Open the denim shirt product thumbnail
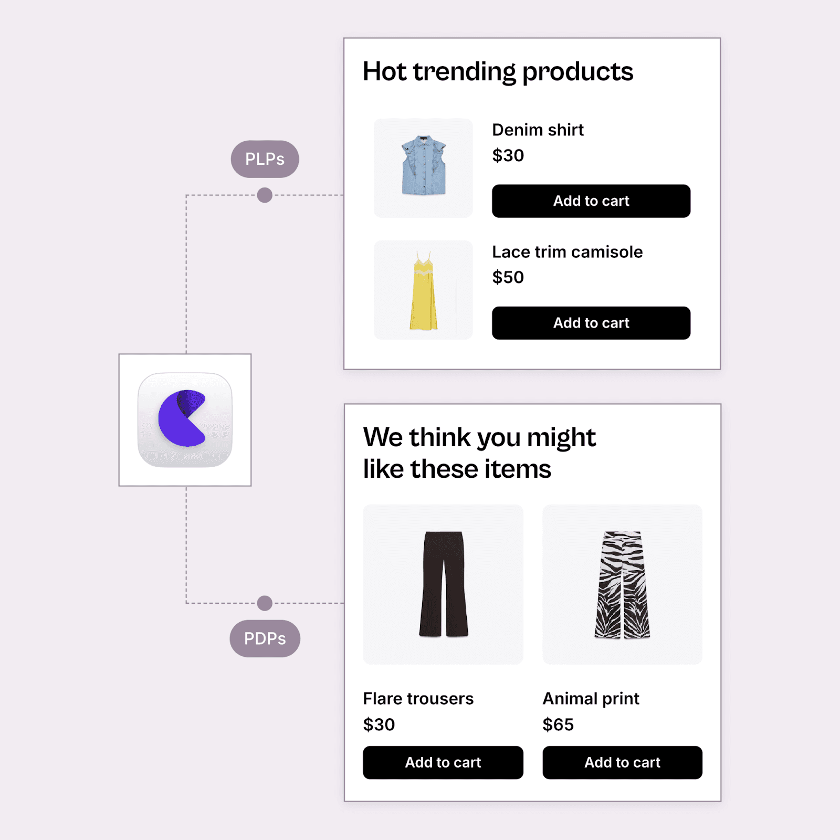This screenshot has height=840, width=840. [x=423, y=167]
